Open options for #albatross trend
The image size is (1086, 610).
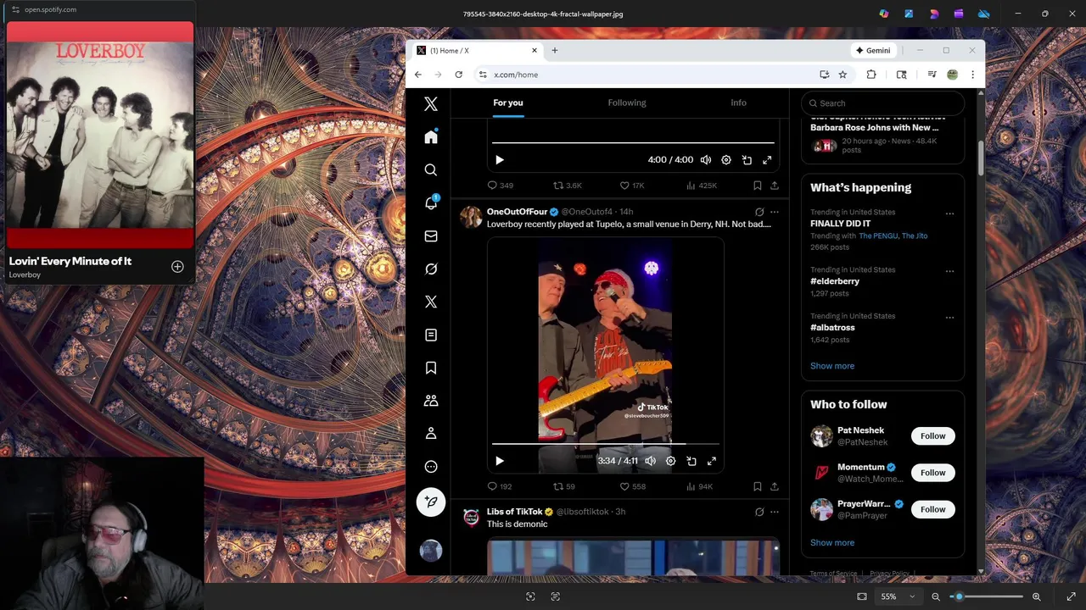[x=949, y=318]
